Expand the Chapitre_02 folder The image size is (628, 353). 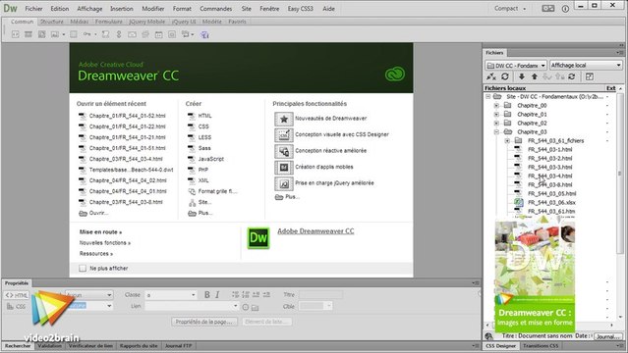(x=496, y=124)
